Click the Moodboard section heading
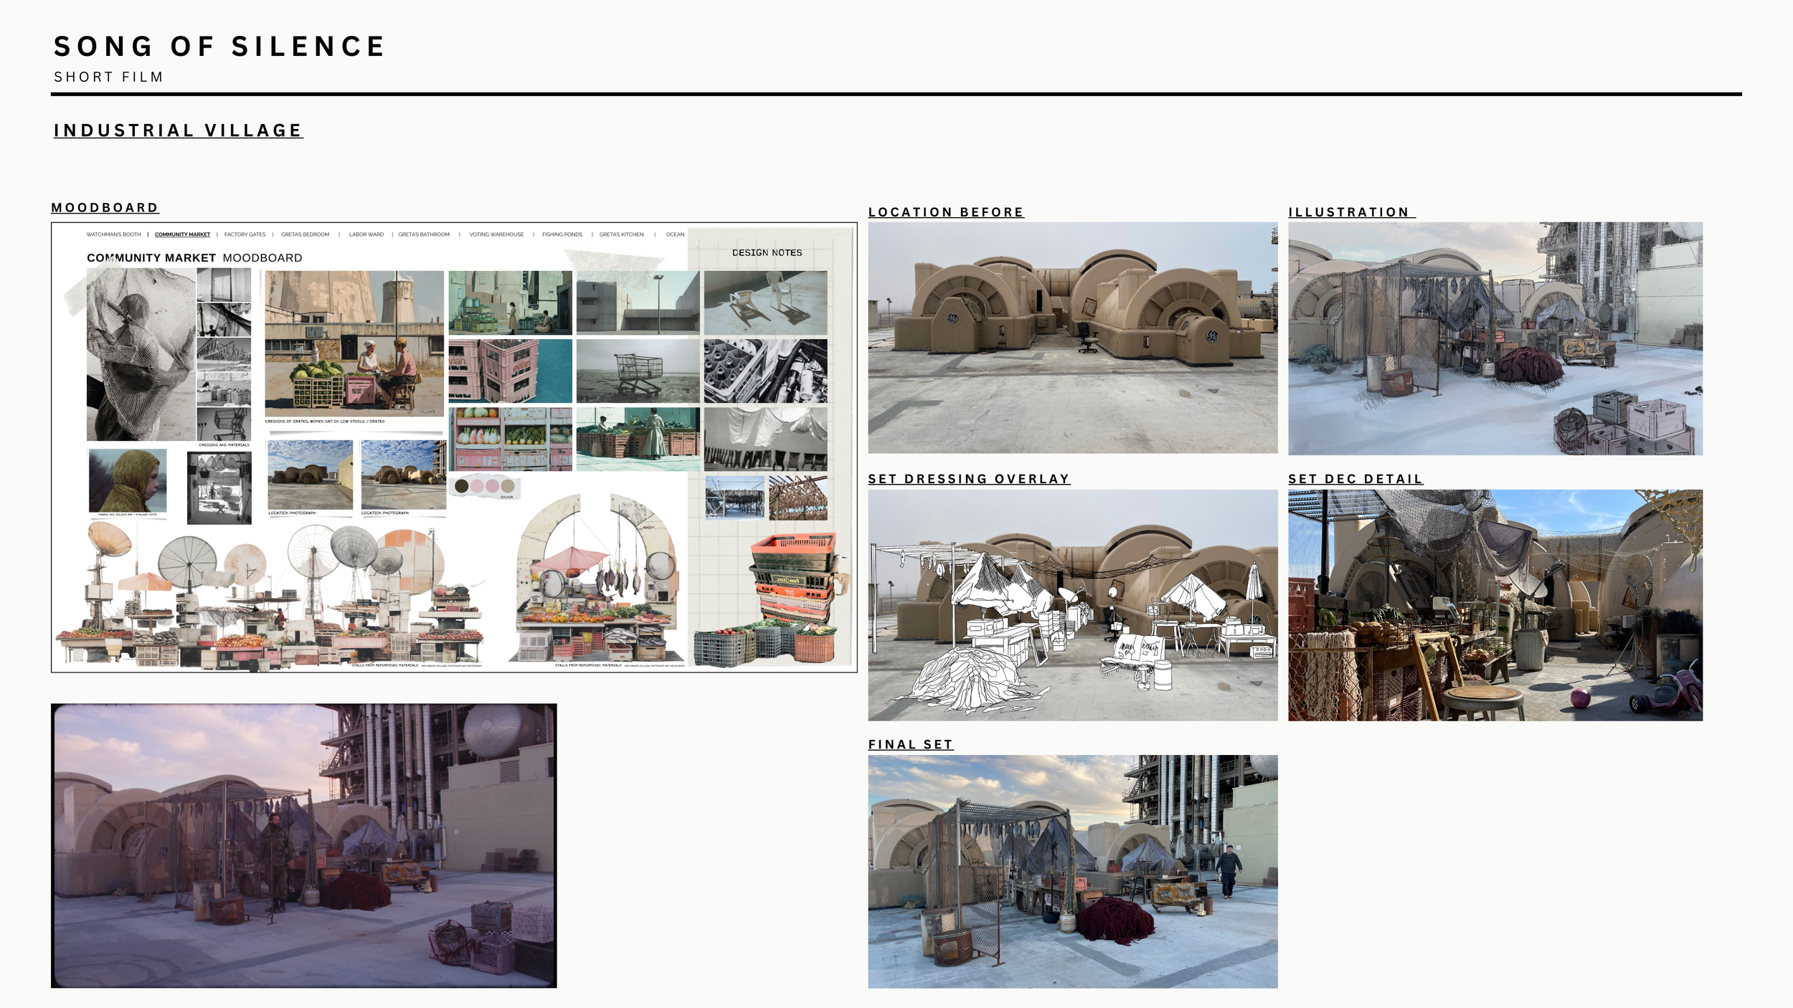The width and height of the screenshot is (1793, 1008). click(x=105, y=208)
